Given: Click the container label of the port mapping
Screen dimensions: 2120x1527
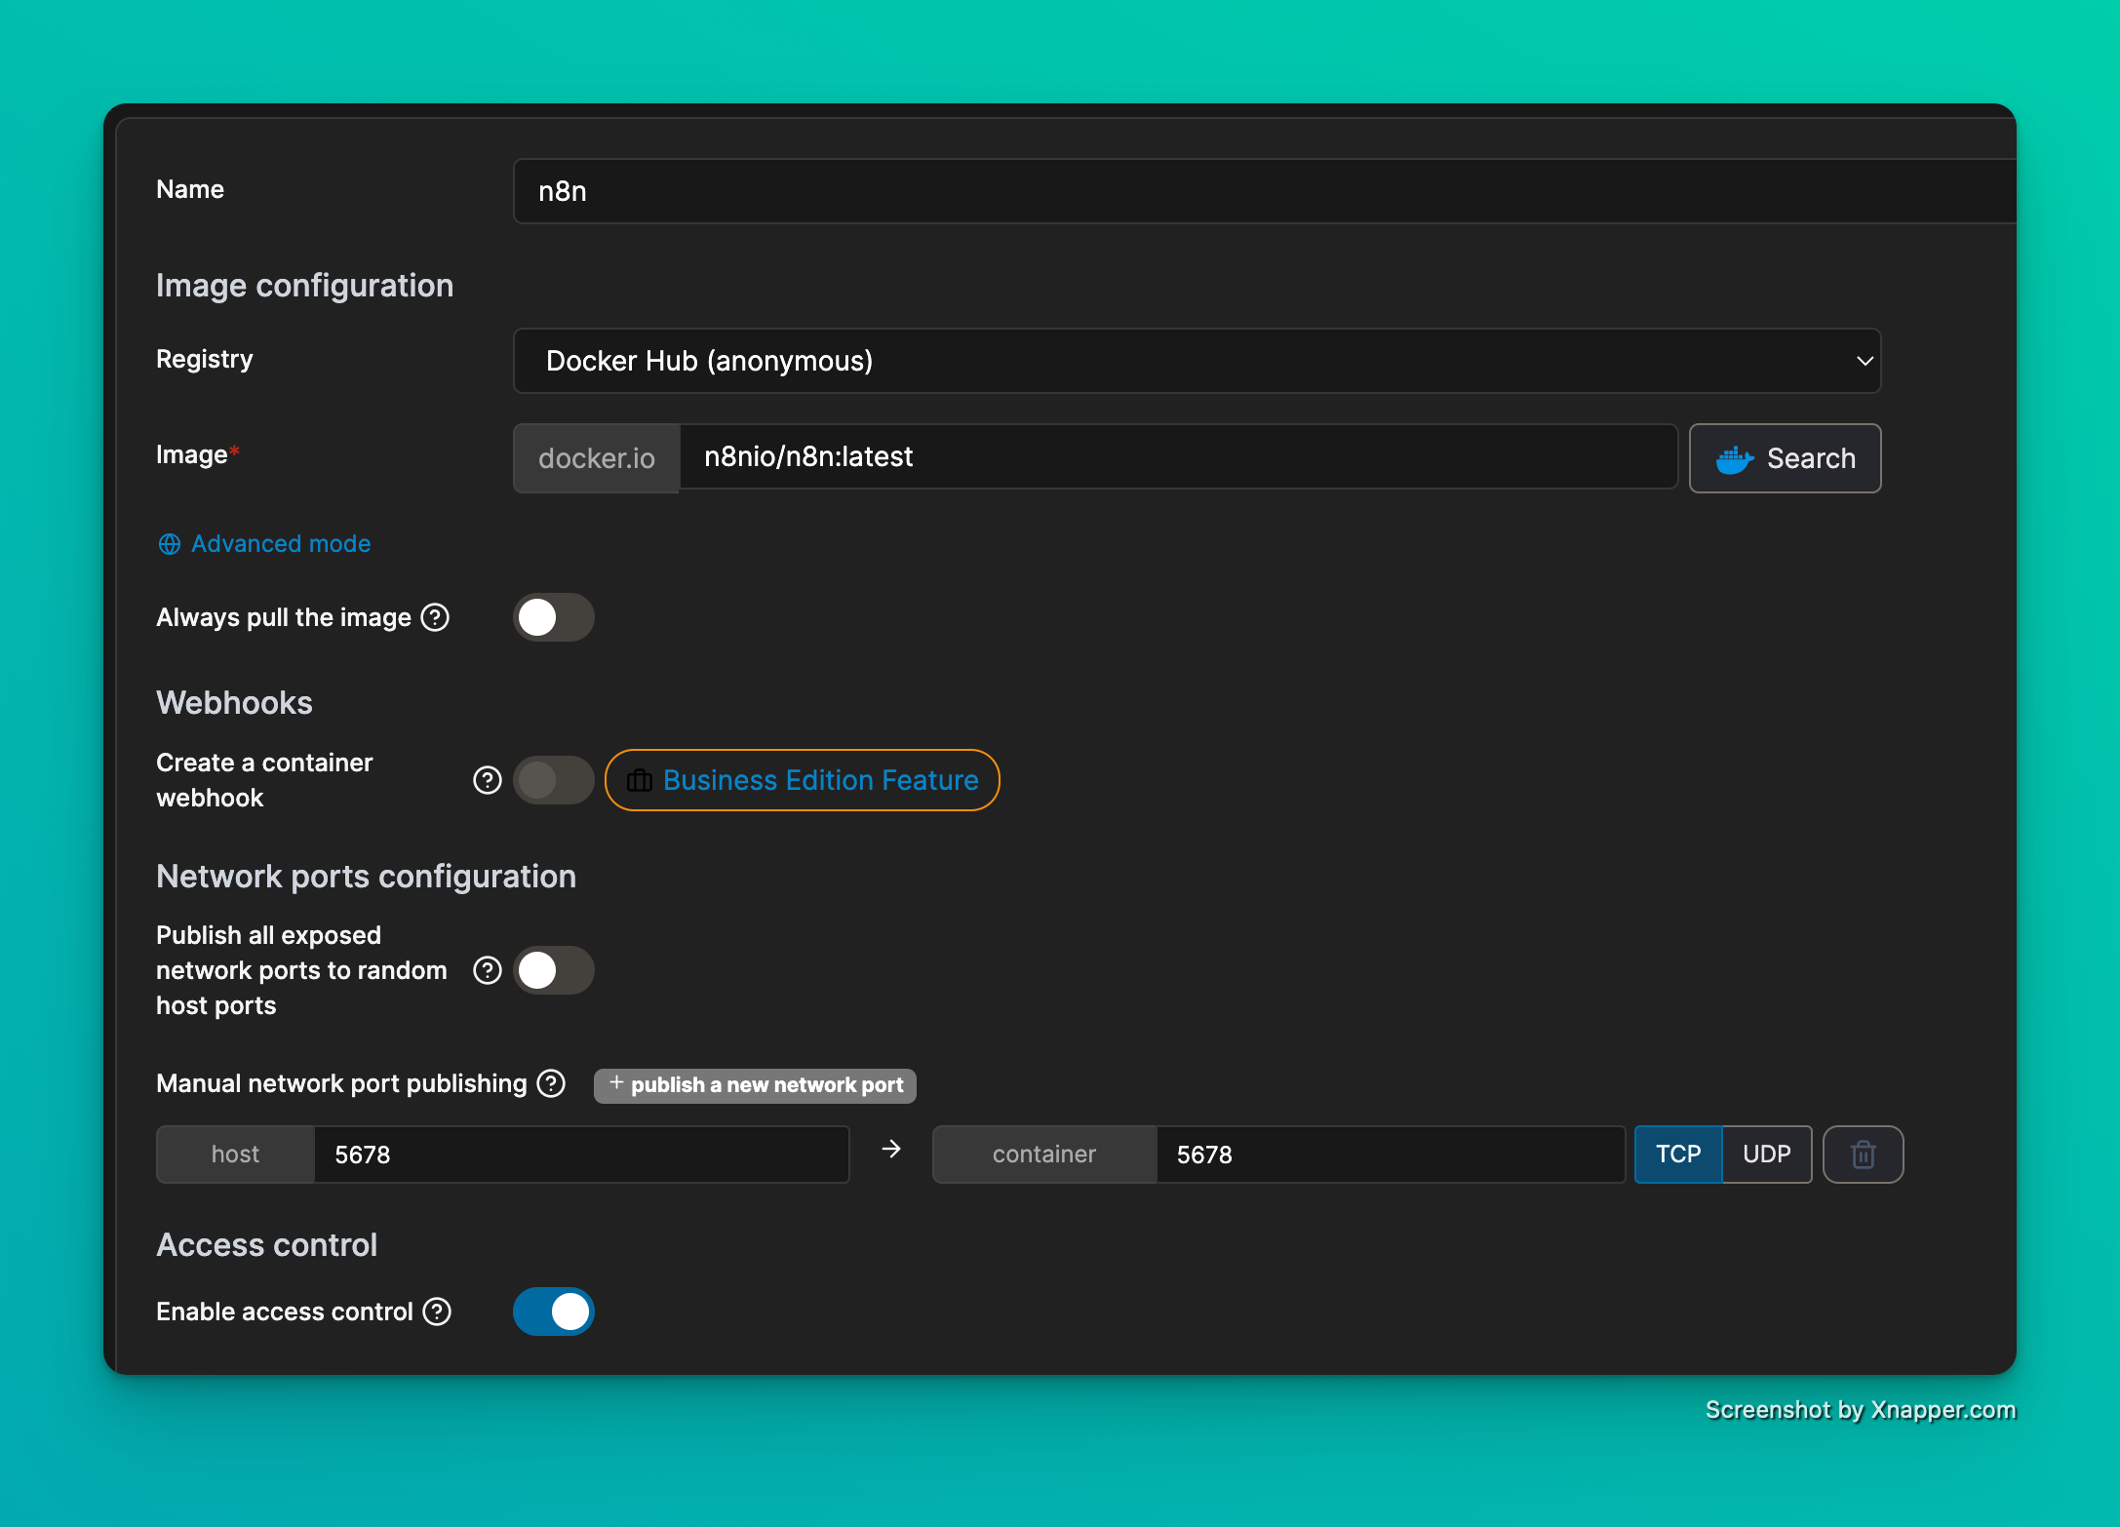Looking at the screenshot, I should click(1044, 1155).
